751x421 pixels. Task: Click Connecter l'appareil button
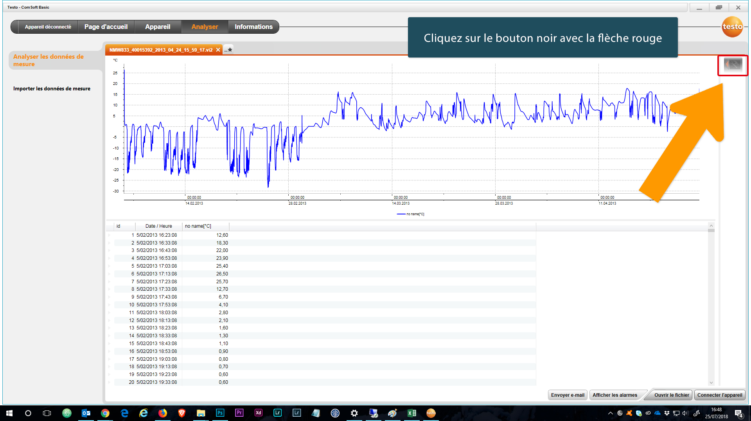tap(720, 395)
